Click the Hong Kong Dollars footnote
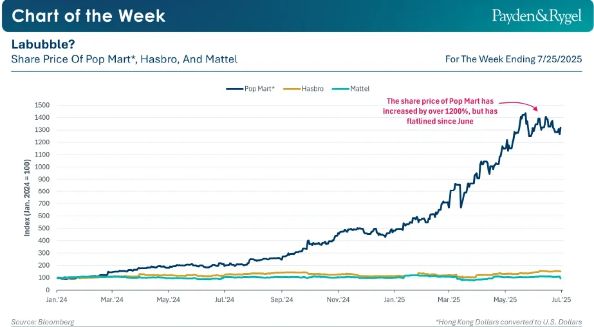 click(x=509, y=322)
